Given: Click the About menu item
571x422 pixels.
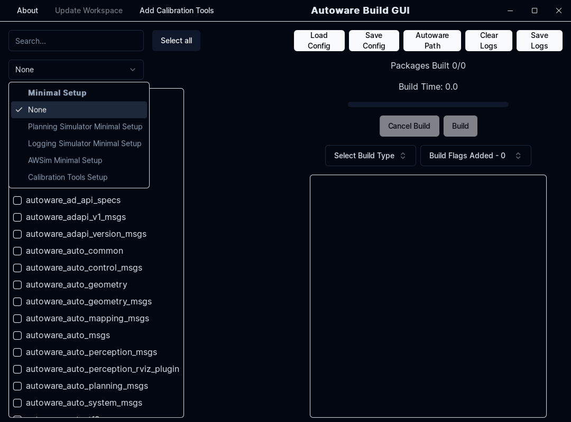Looking at the screenshot, I should (27, 11).
